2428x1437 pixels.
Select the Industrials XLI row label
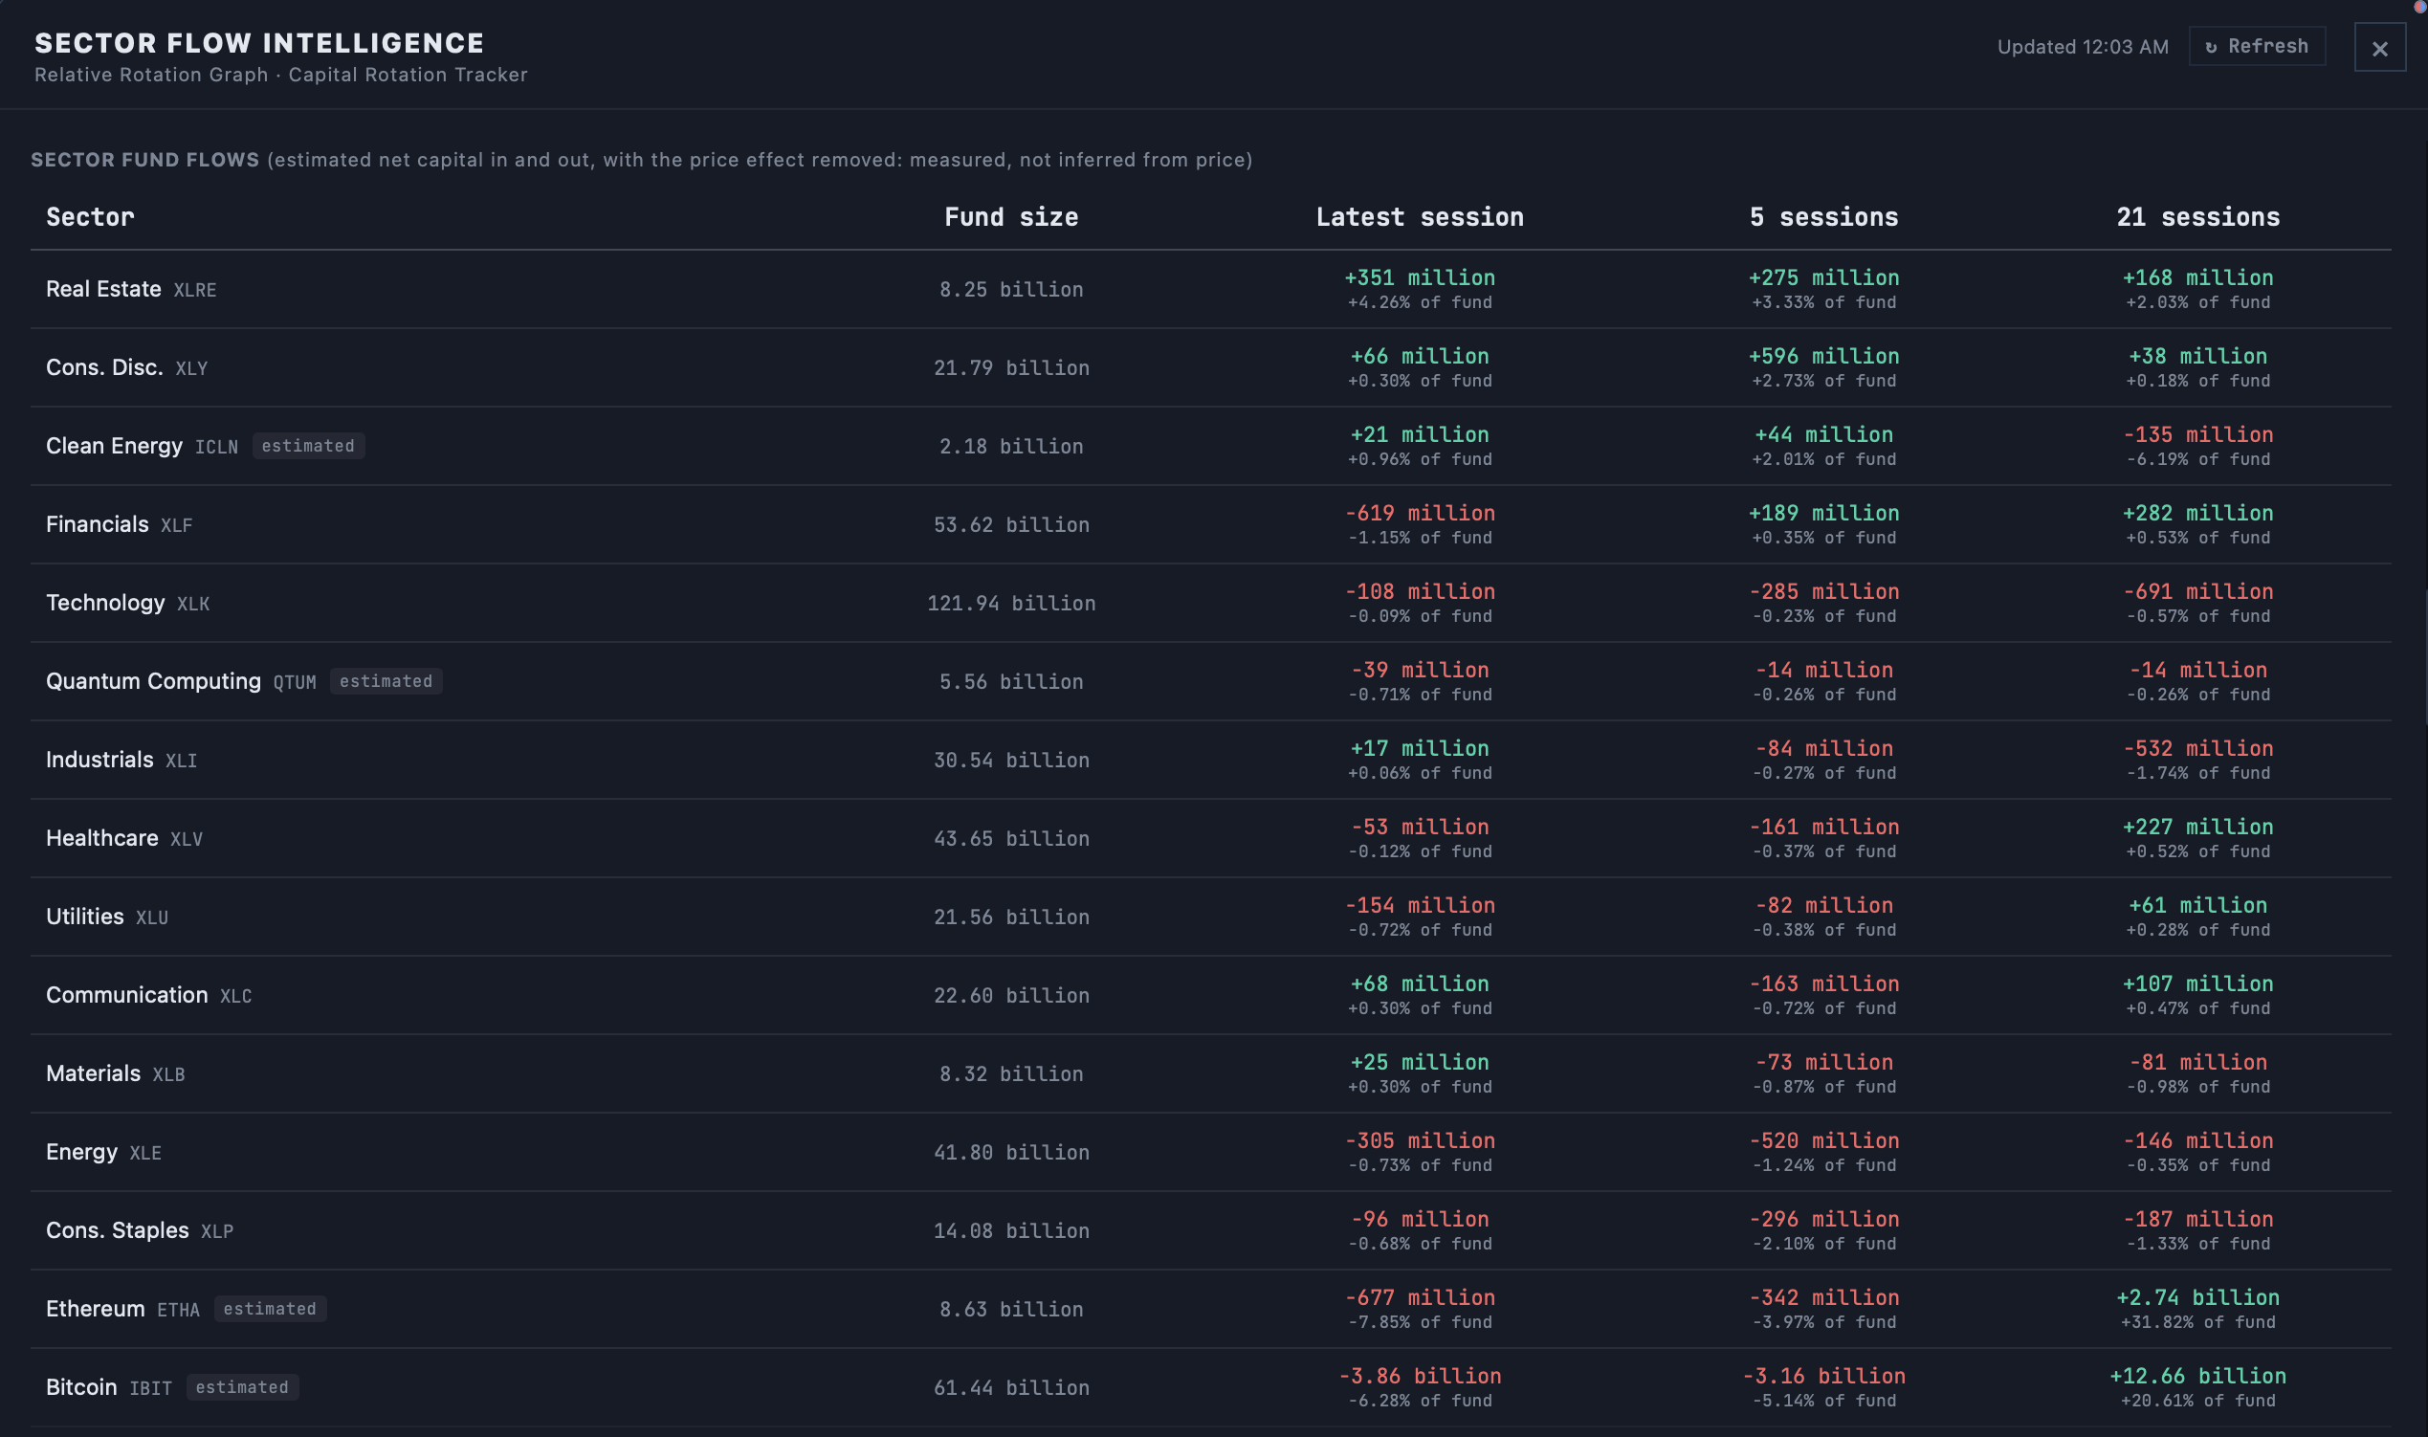[x=121, y=761]
